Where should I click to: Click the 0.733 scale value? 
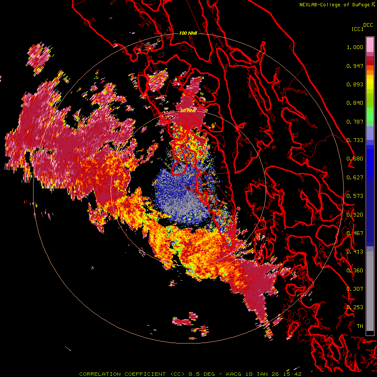click(355, 140)
